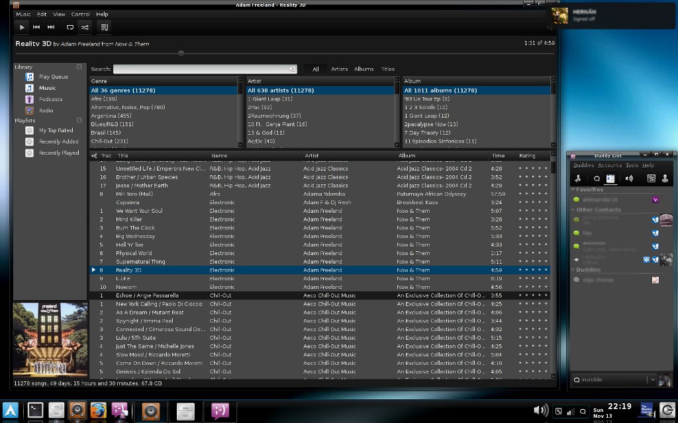Open the Control menu

80,15
